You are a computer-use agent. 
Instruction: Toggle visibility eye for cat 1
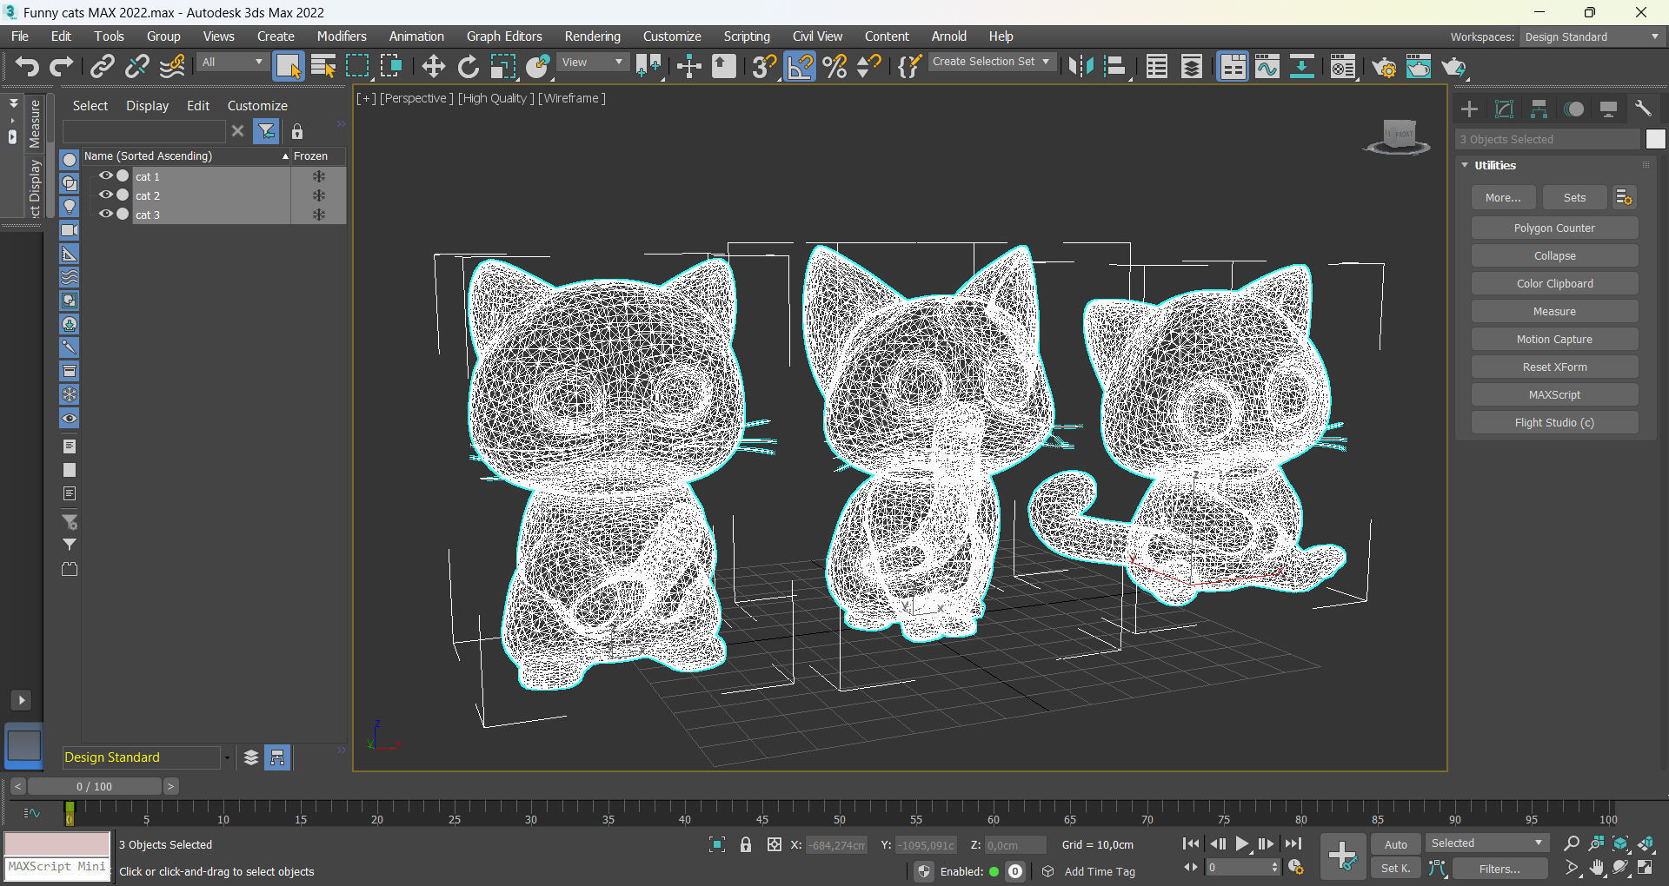point(105,175)
